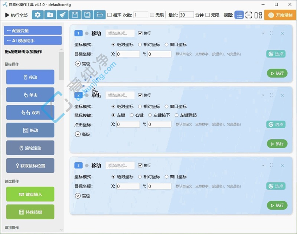Viewport: 297px width, 234px height.
Task: Open 配置变量 panel
Action: point(33,30)
